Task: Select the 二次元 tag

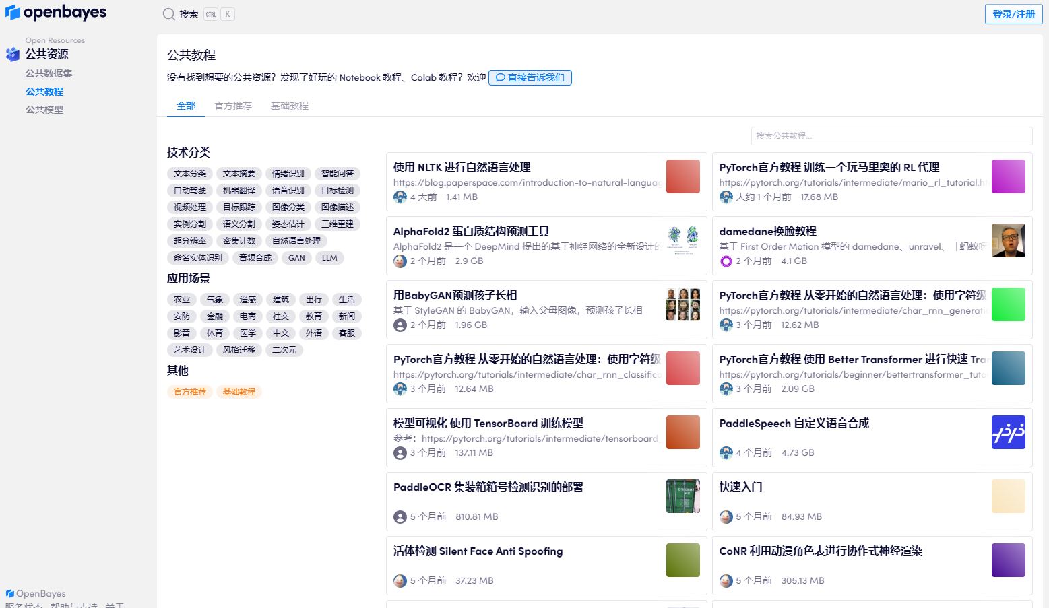Action: coord(284,350)
